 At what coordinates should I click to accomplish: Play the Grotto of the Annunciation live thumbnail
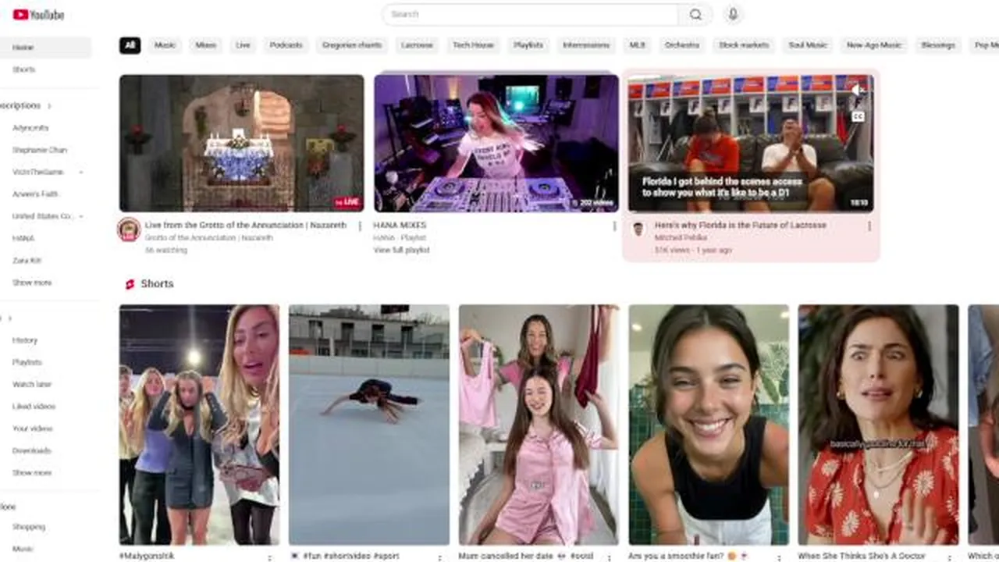tap(241, 143)
